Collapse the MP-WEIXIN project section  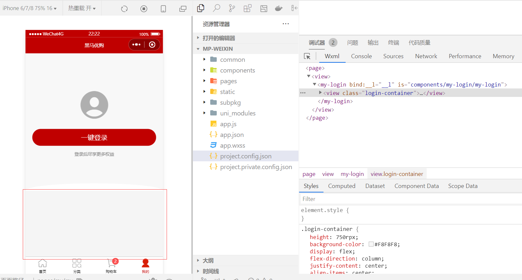246,49
